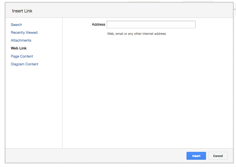Focus the Address text field
Viewport: 236px width, 167px height.
click(151, 25)
